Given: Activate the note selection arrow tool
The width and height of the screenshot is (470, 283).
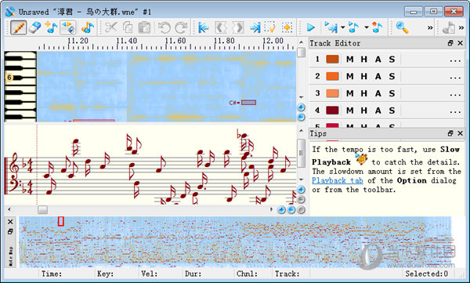Looking at the screenshot, I should 67,27.
